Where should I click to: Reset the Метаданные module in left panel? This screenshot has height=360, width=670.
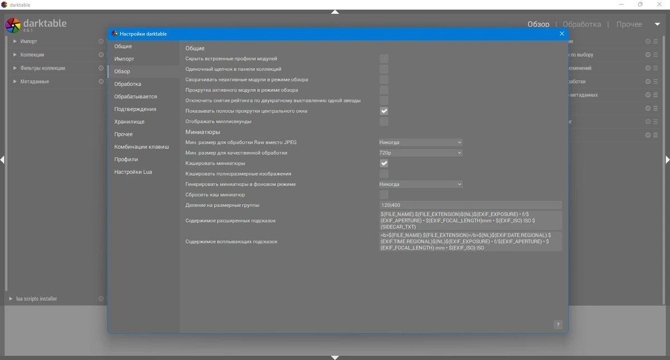101,81
